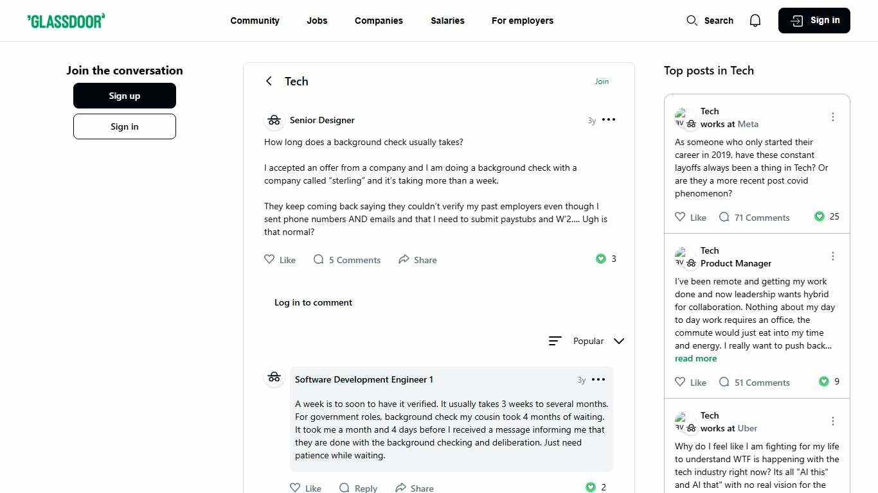Click the Share icon on the main post
Viewport: 878px width, 493px height.
pyautogui.click(x=404, y=259)
